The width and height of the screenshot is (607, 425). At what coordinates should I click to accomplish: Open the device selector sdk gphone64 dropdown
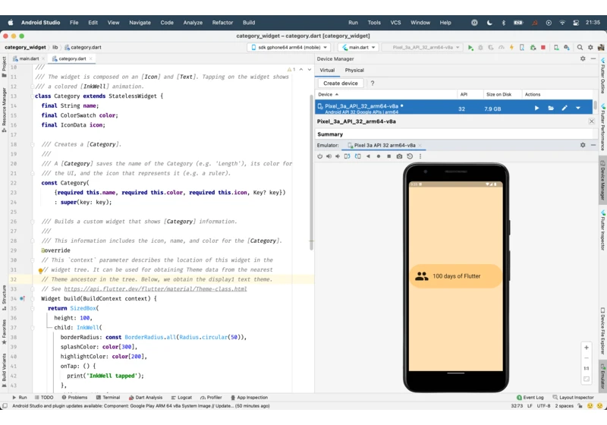pyautogui.click(x=289, y=47)
